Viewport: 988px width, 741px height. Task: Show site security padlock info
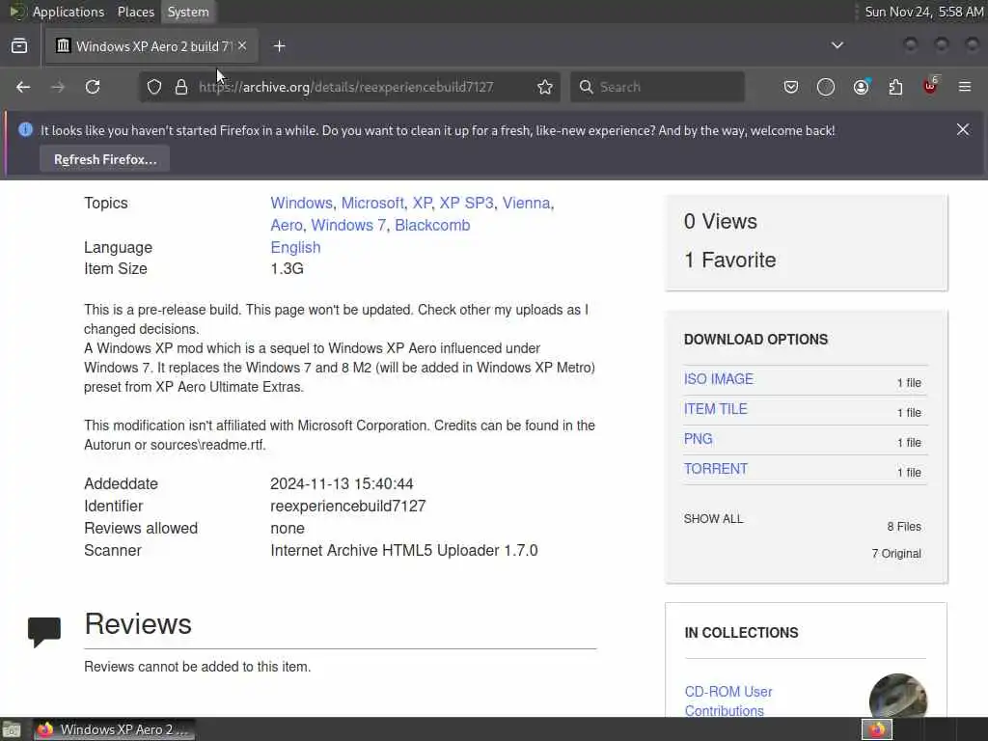click(181, 87)
